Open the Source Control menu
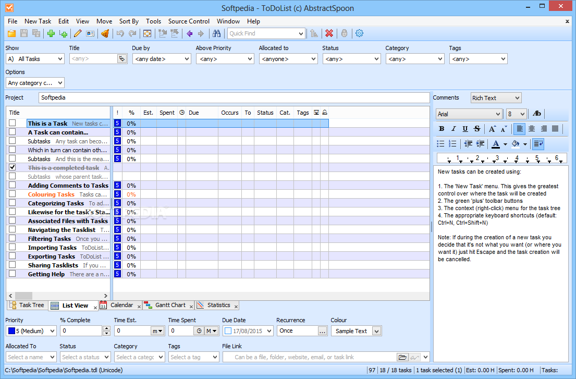The image size is (576, 379). pos(189,21)
